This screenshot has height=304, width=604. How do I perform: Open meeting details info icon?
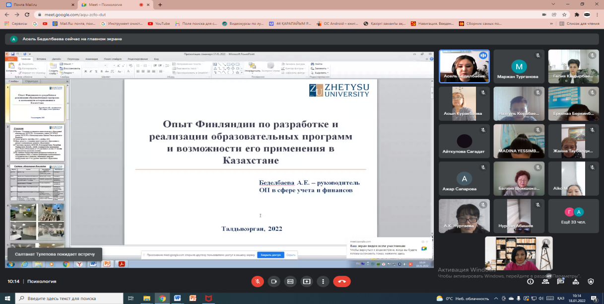click(531, 281)
